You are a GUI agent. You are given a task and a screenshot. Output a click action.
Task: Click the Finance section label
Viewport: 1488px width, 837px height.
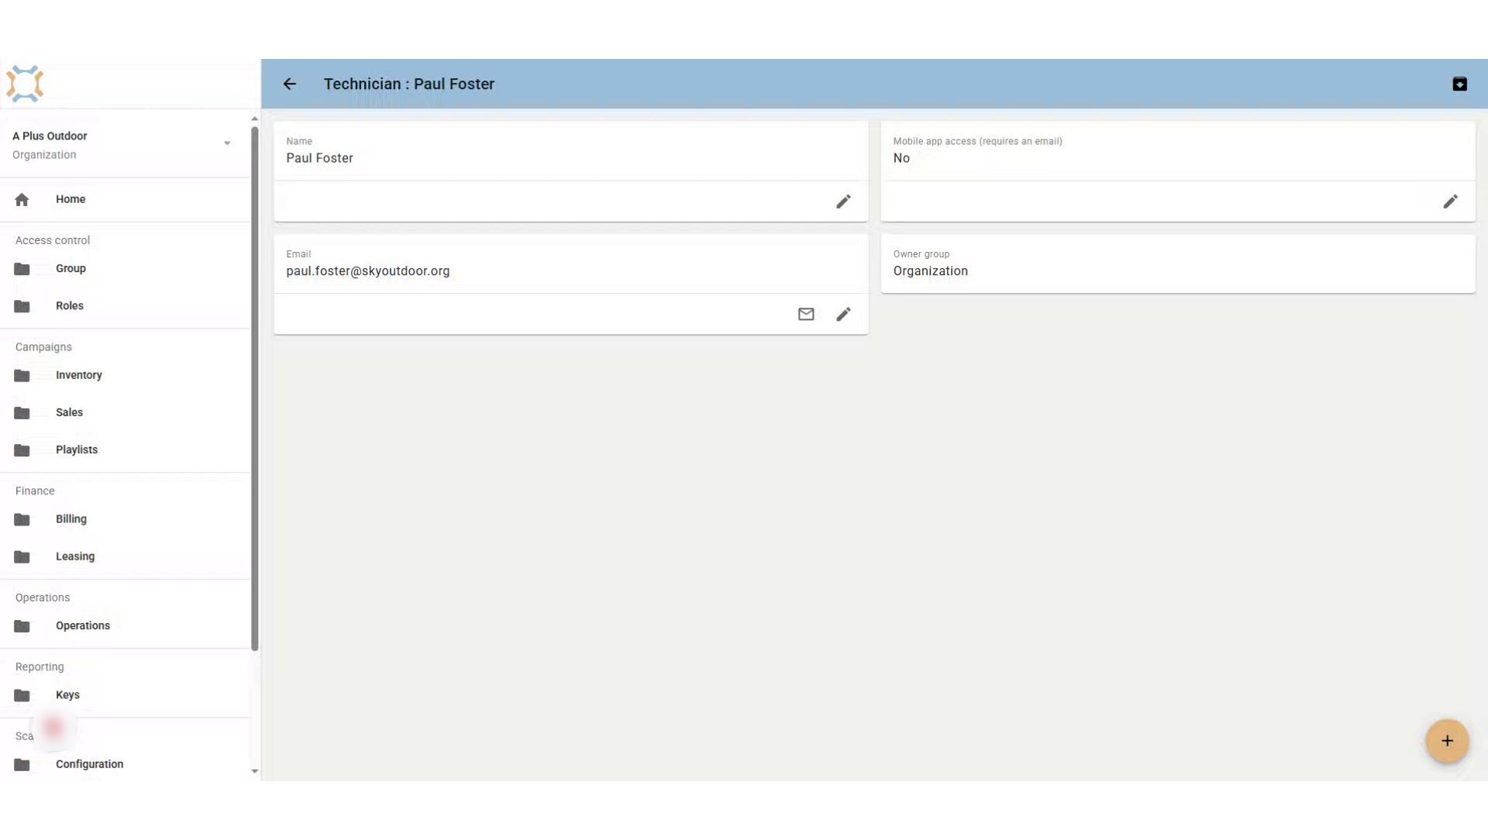pyautogui.click(x=35, y=491)
